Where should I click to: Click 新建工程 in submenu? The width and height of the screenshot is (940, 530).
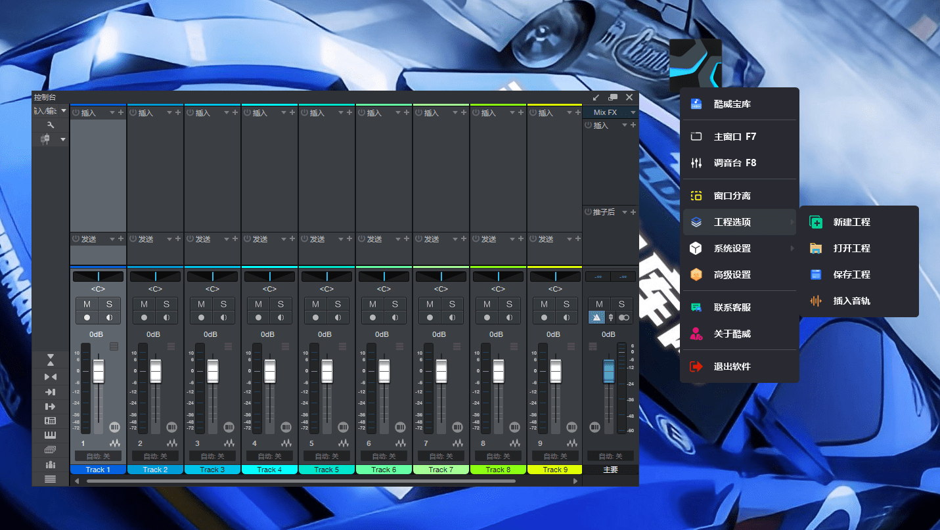click(859, 222)
